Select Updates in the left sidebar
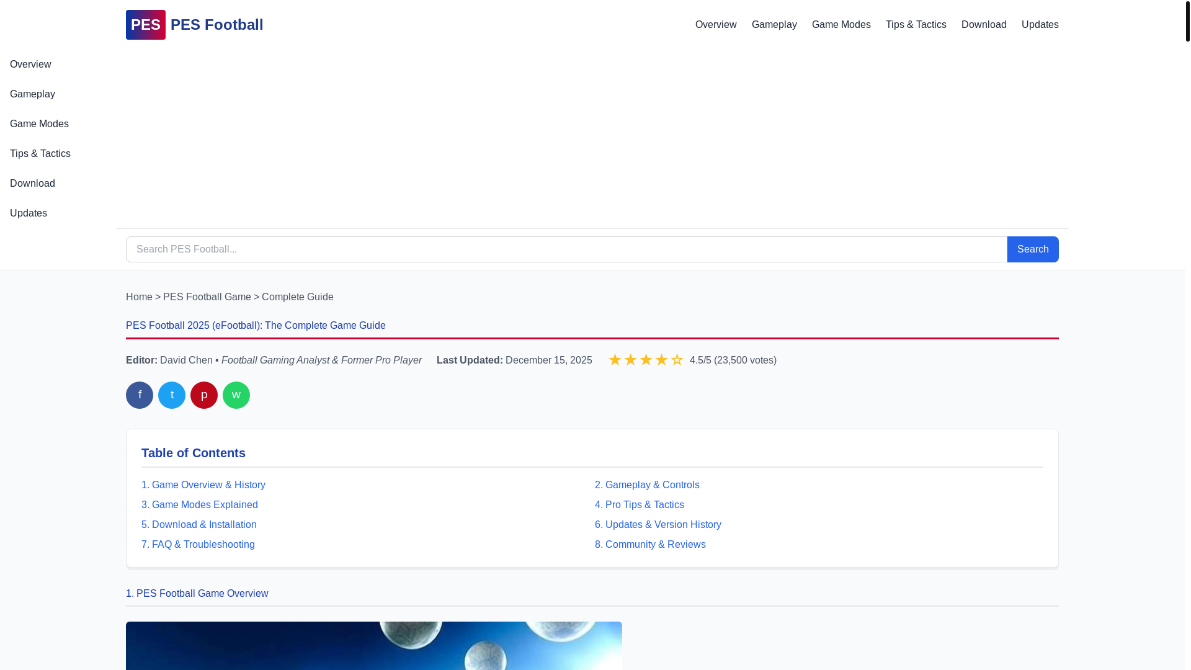The image size is (1191, 670). tap(29, 213)
